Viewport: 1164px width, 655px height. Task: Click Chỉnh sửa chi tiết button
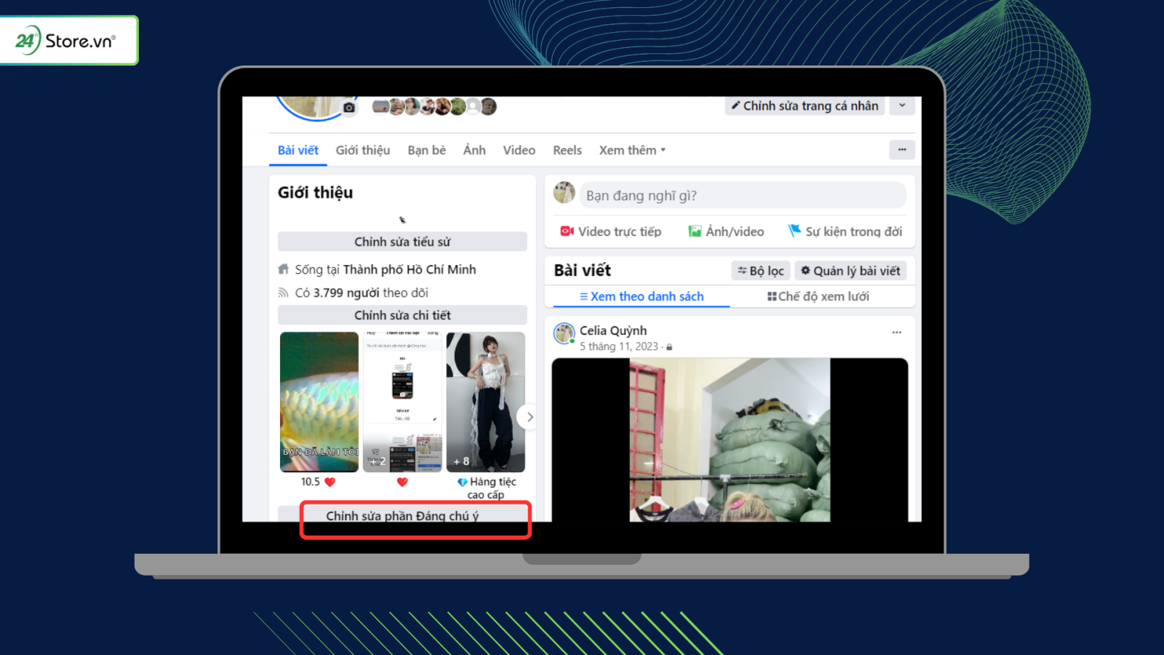[x=402, y=315]
